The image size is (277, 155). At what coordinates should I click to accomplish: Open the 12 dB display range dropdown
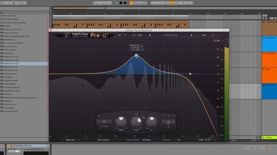tap(217, 40)
